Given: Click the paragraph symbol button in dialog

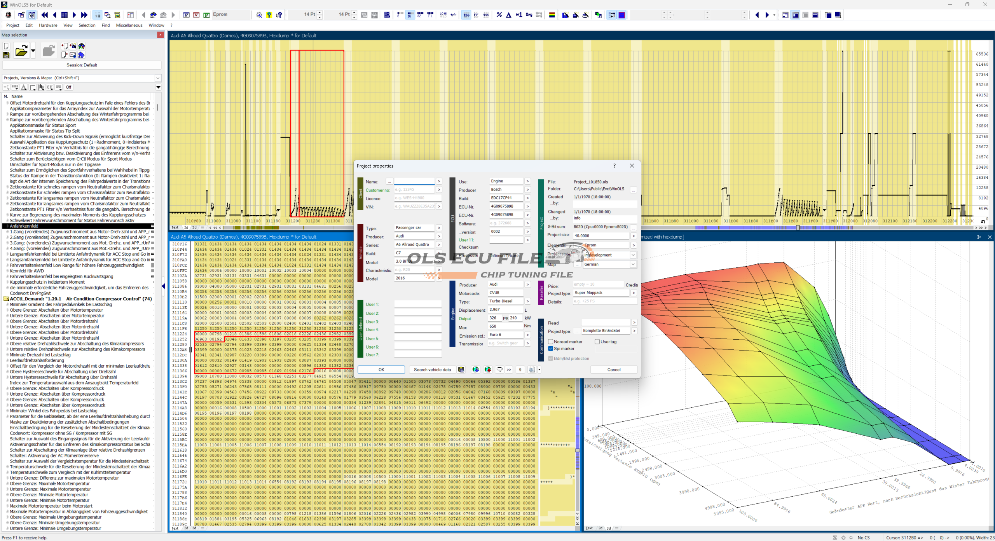Looking at the screenshot, I should [520, 370].
